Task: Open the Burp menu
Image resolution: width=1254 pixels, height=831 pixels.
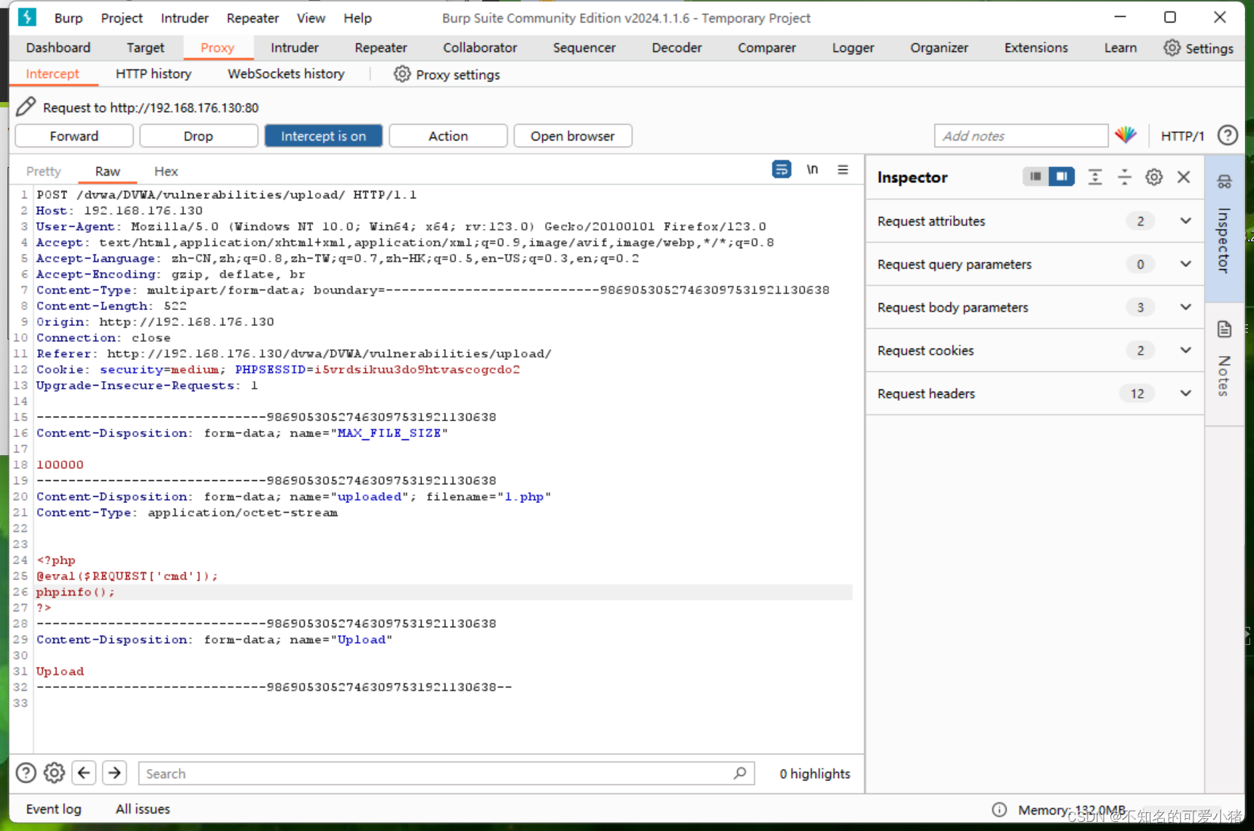Action: (69, 18)
